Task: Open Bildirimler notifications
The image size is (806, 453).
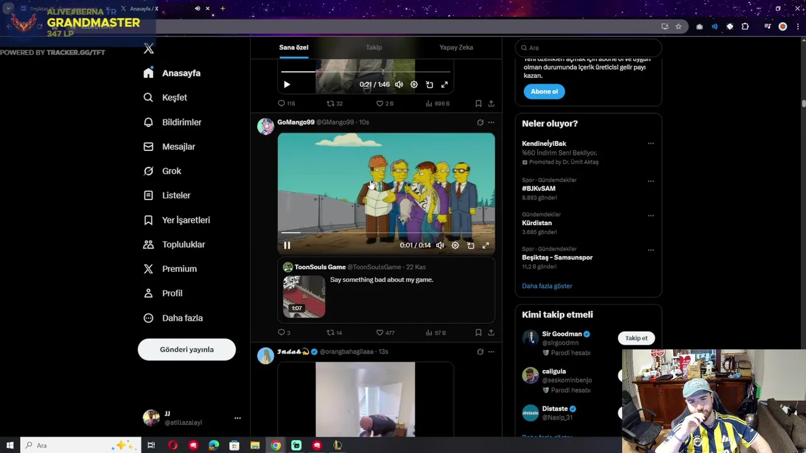Action: (172, 122)
